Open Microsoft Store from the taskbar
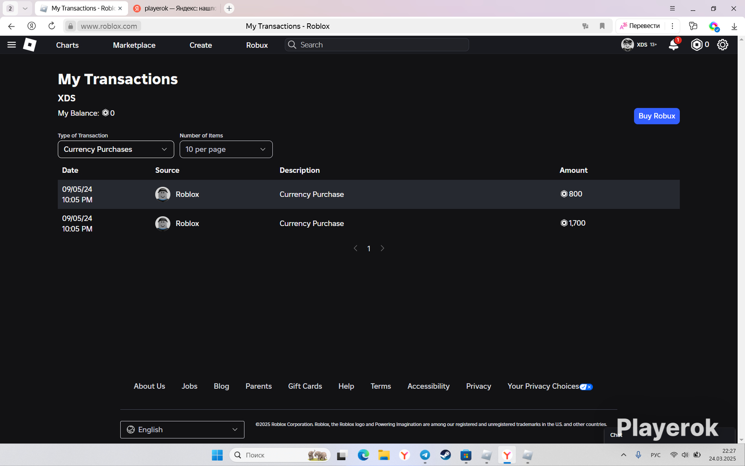 click(x=466, y=455)
